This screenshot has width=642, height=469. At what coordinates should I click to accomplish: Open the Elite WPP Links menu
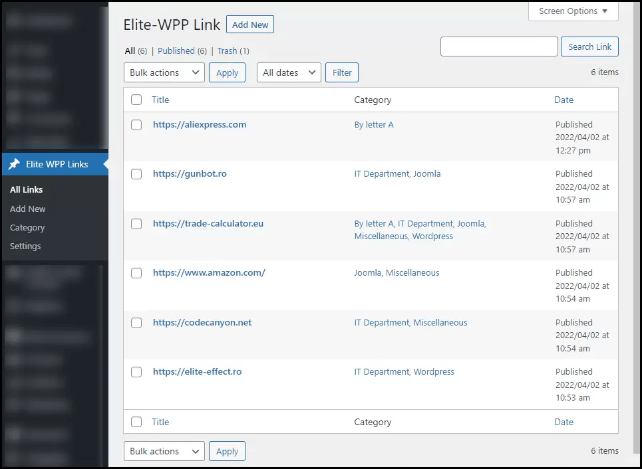(55, 164)
